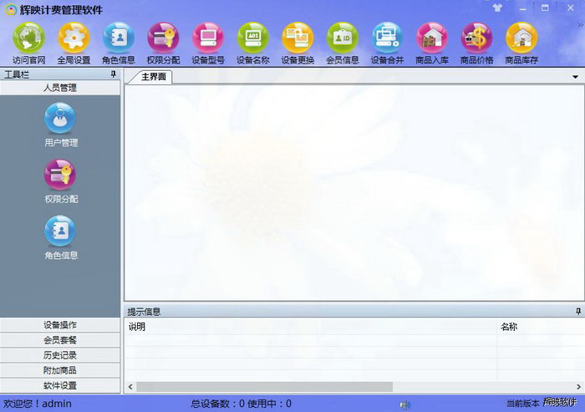The height and width of the screenshot is (412, 585).
Task: Click the 当前版本 status text
Action: tap(522, 404)
